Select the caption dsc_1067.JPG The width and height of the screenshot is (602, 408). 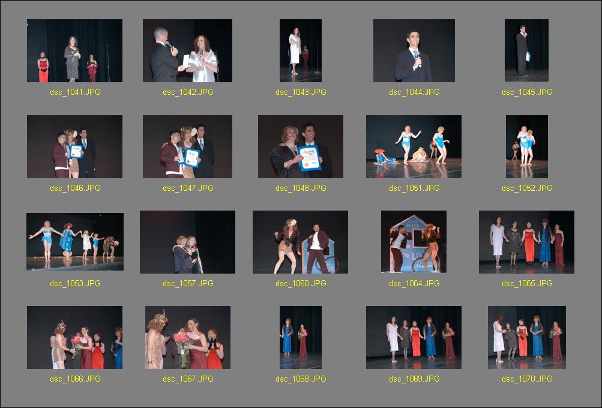coord(188,379)
